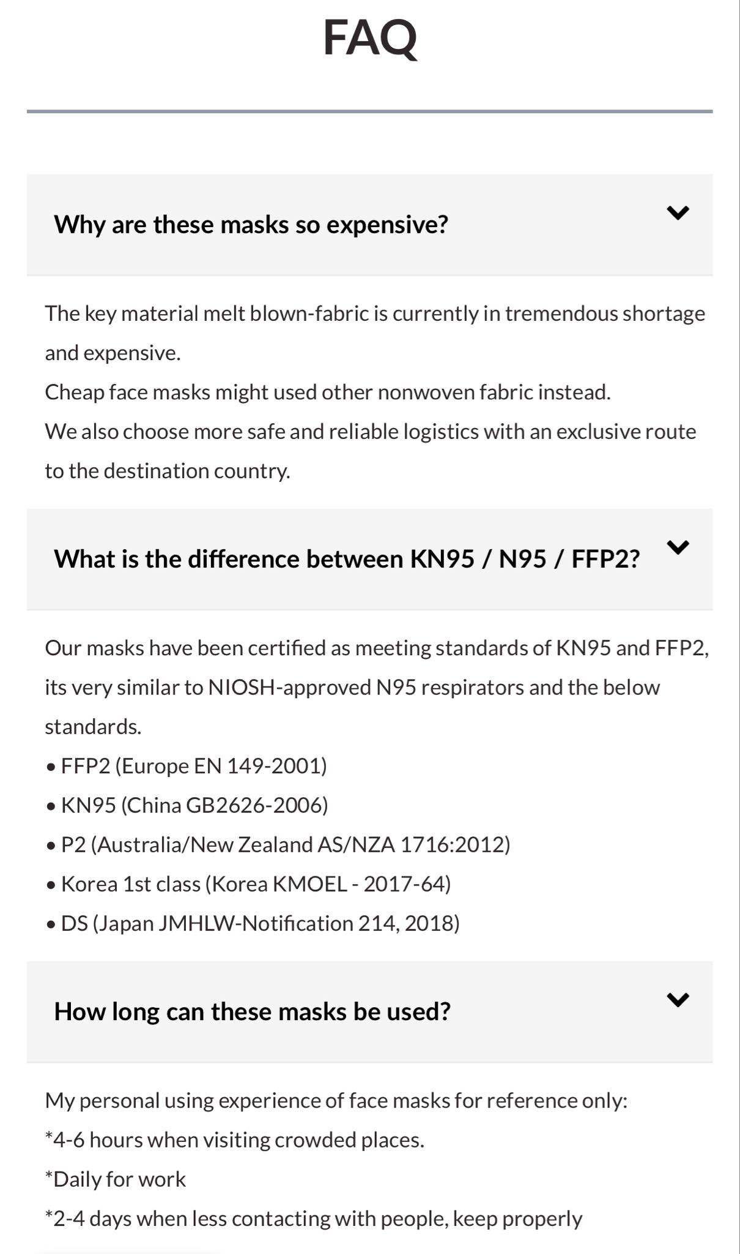
Task: Click the '4-6 hours when visiting crowded places' line
Action: (x=235, y=1139)
